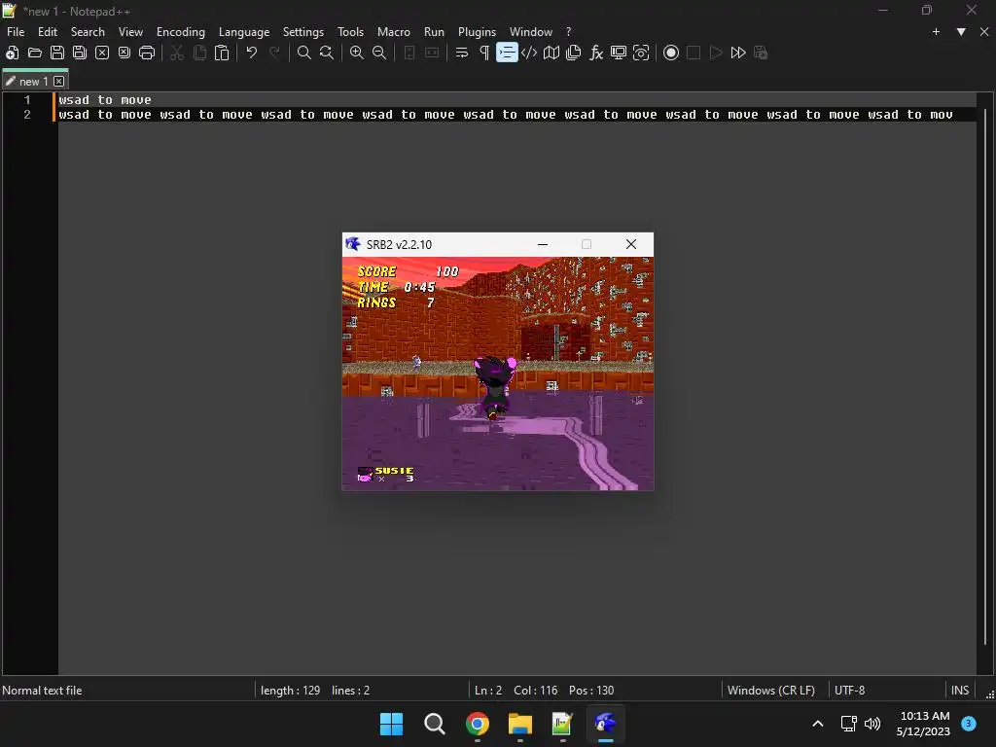The width and height of the screenshot is (996, 747).
Task: Open the Replace dialog from its toolbar icon
Action: [327, 53]
